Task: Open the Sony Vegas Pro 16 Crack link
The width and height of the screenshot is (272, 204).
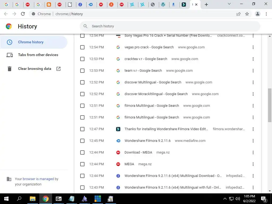Action: (x=168, y=36)
